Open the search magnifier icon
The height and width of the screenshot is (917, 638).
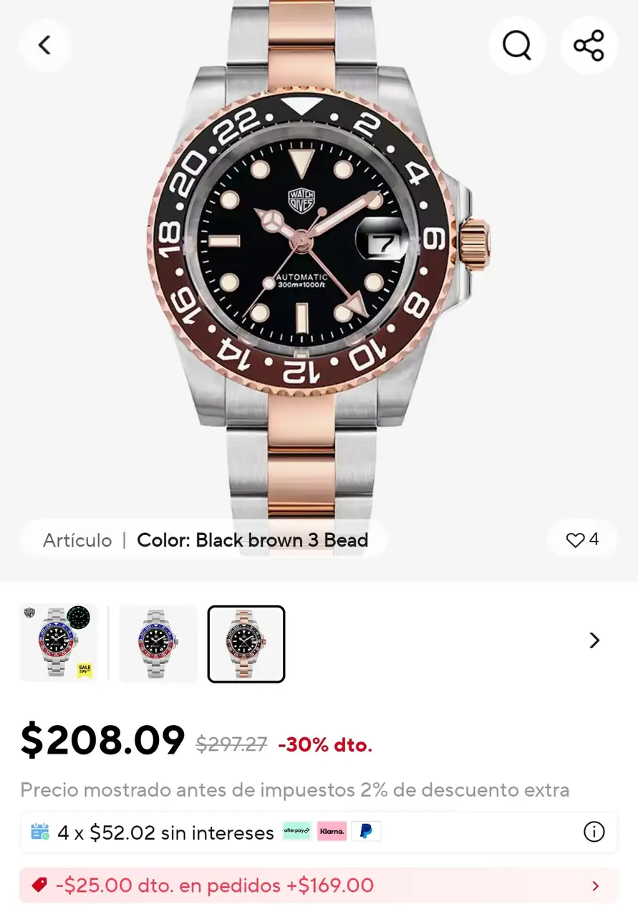point(516,45)
